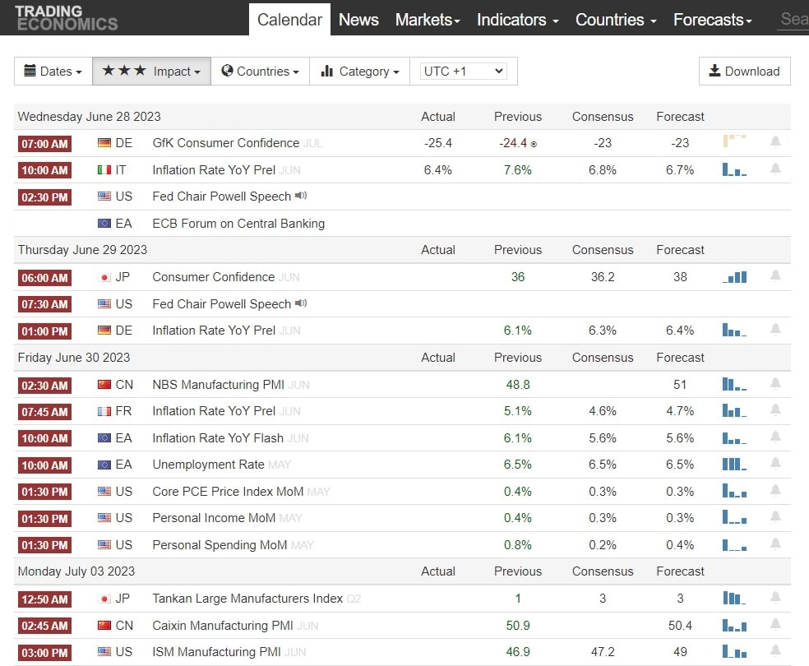This screenshot has width=809, height=666.
Task: Click the CN flag on Caixin PMI row
Action: coord(104,625)
